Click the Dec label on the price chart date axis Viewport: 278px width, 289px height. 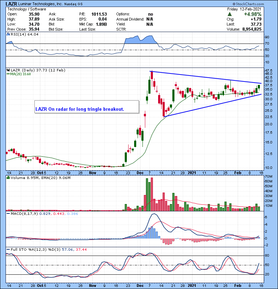(x=140, y=173)
